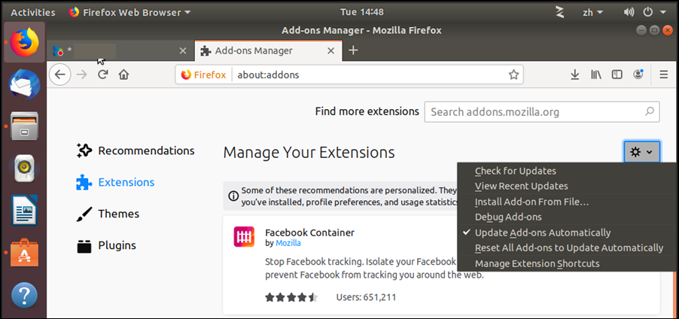
Task: Select Manage Extension Shortcuts entry
Action: click(537, 263)
